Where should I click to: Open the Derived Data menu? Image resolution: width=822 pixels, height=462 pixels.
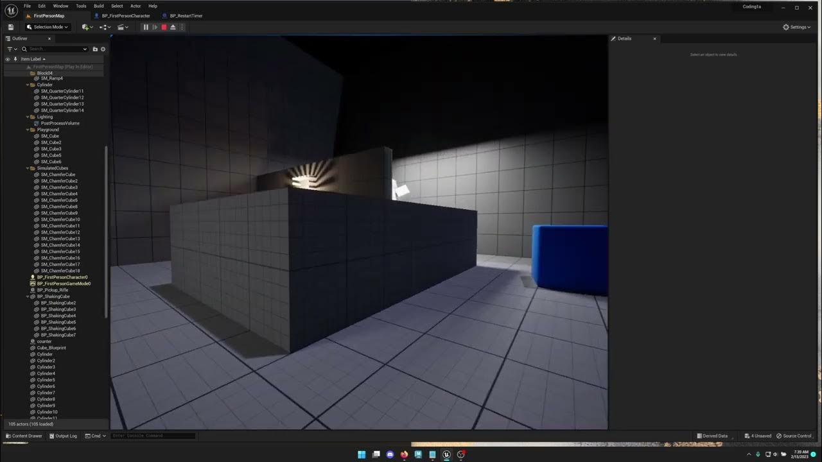point(712,436)
